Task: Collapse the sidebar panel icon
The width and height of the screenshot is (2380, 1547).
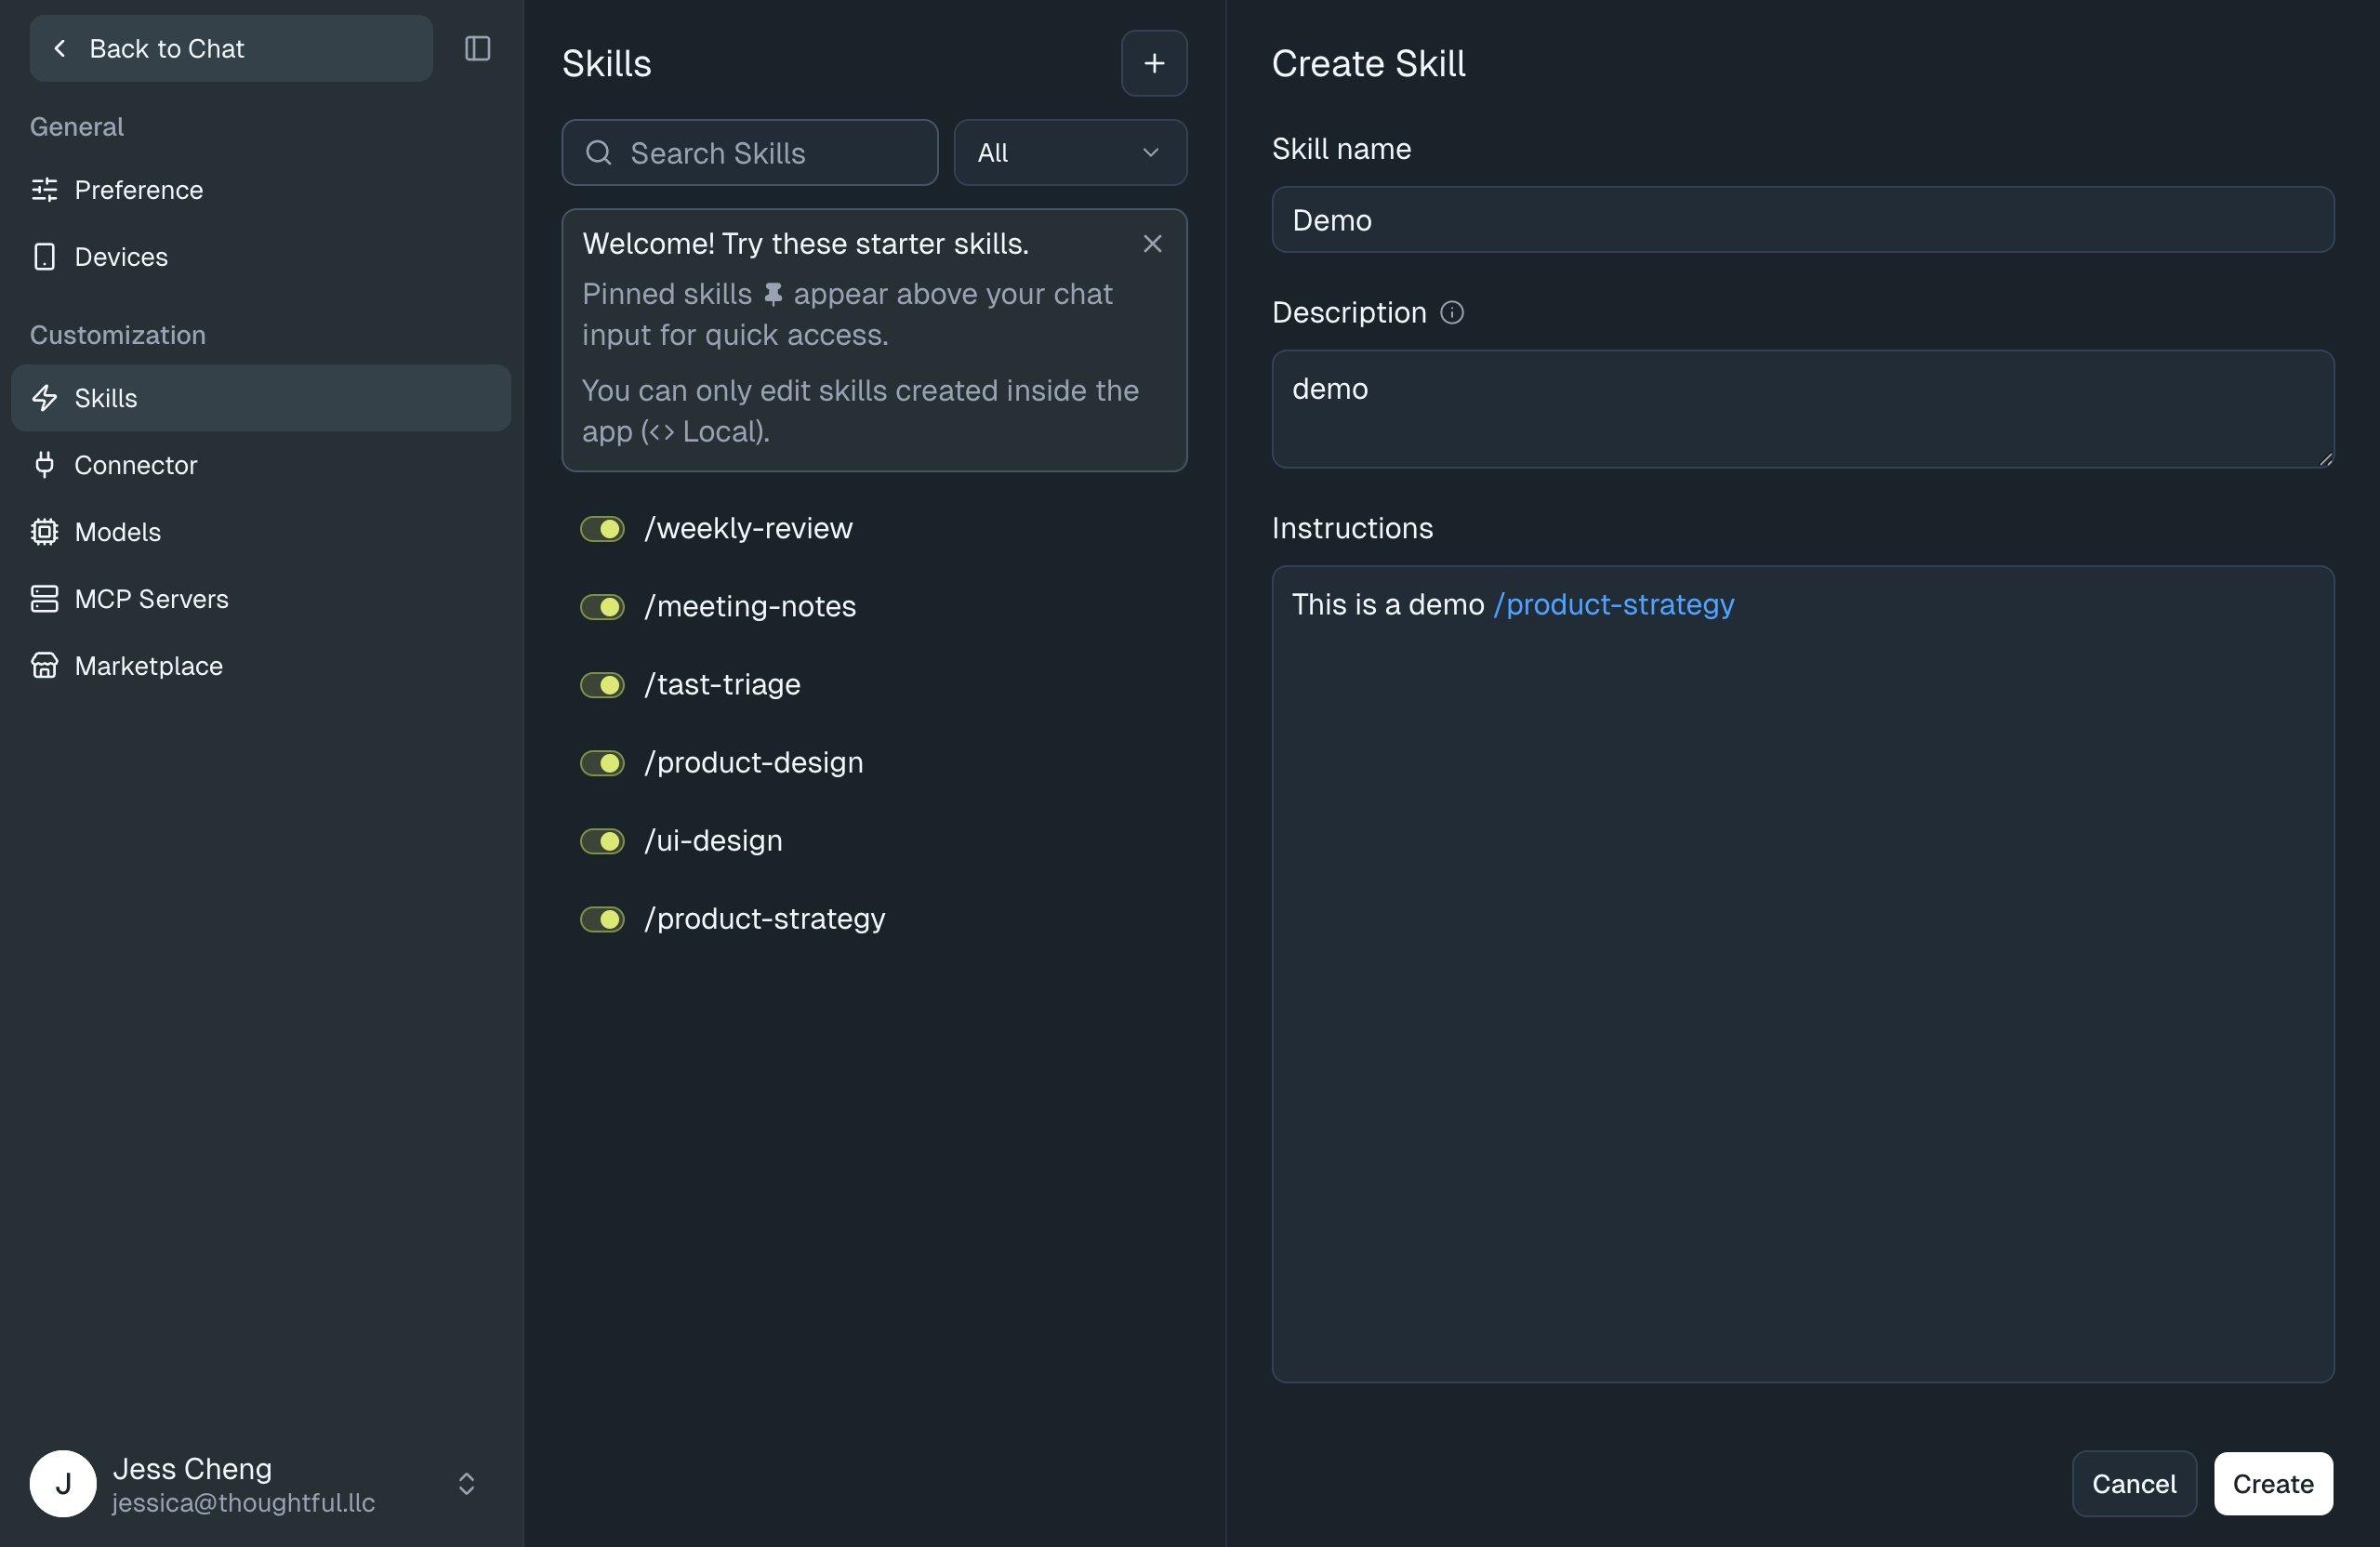Action: (477, 48)
